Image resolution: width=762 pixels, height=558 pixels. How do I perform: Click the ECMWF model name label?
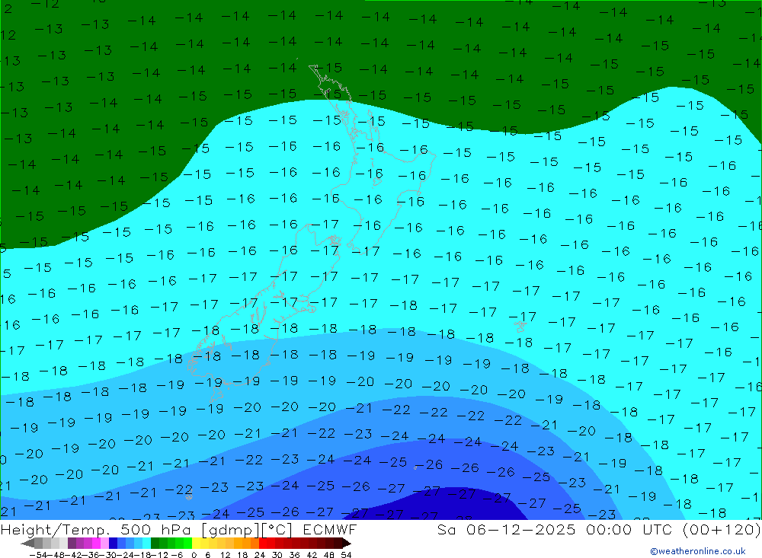pyautogui.click(x=329, y=529)
